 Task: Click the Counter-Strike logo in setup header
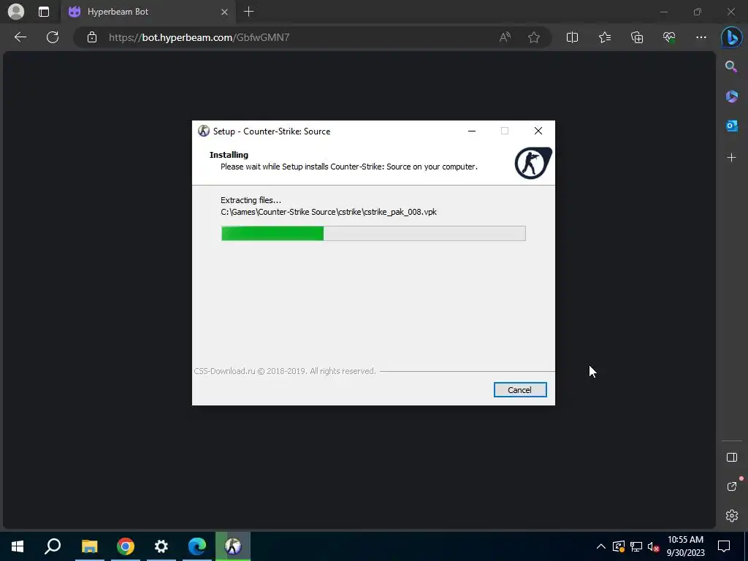533,163
